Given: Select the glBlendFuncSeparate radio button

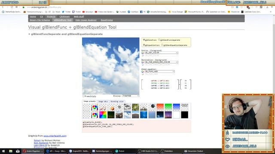Looking at the screenshot, I should tap(159, 40).
